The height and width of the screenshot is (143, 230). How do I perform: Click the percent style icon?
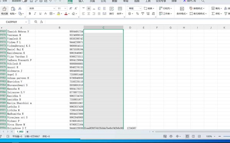(137, 14)
